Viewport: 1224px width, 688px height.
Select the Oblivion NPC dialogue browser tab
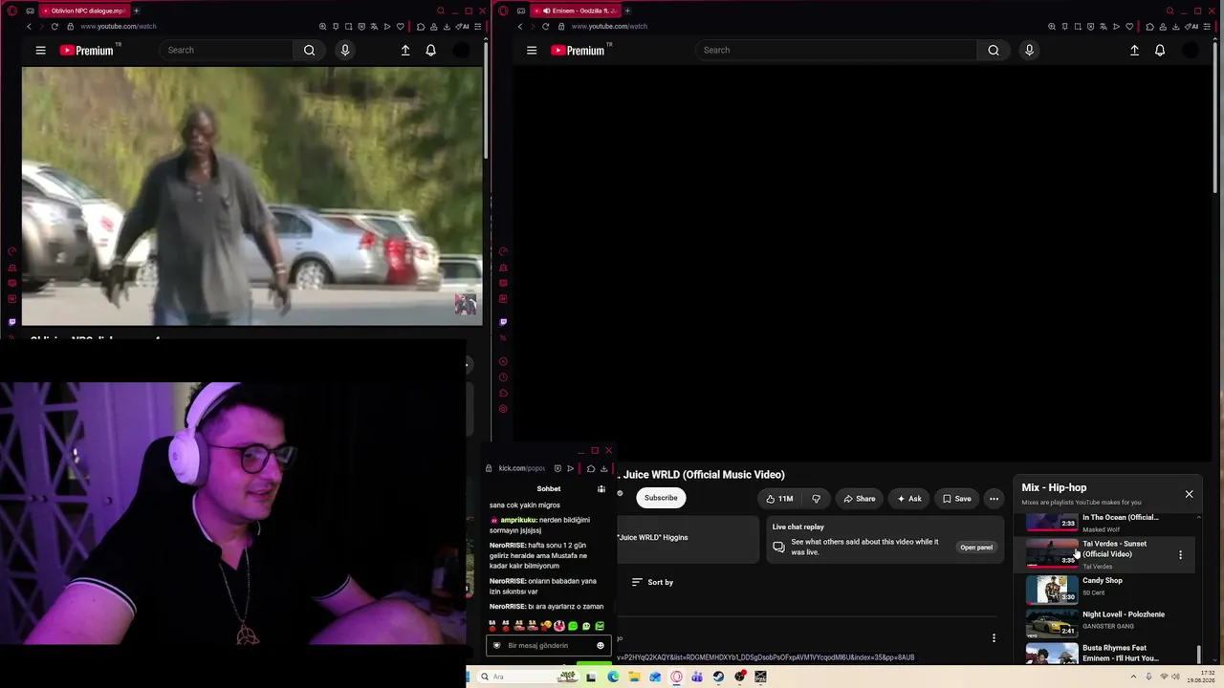[83, 11]
